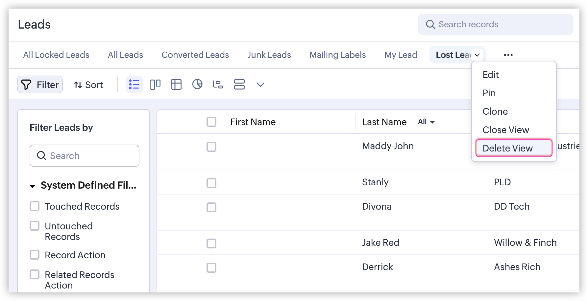Check the Record Action filter

(35, 255)
